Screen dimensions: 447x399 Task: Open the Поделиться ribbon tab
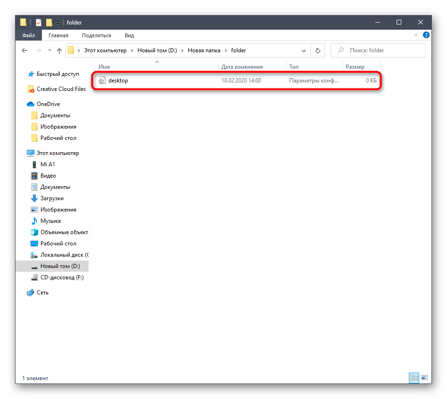pyautogui.click(x=97, y=35)
